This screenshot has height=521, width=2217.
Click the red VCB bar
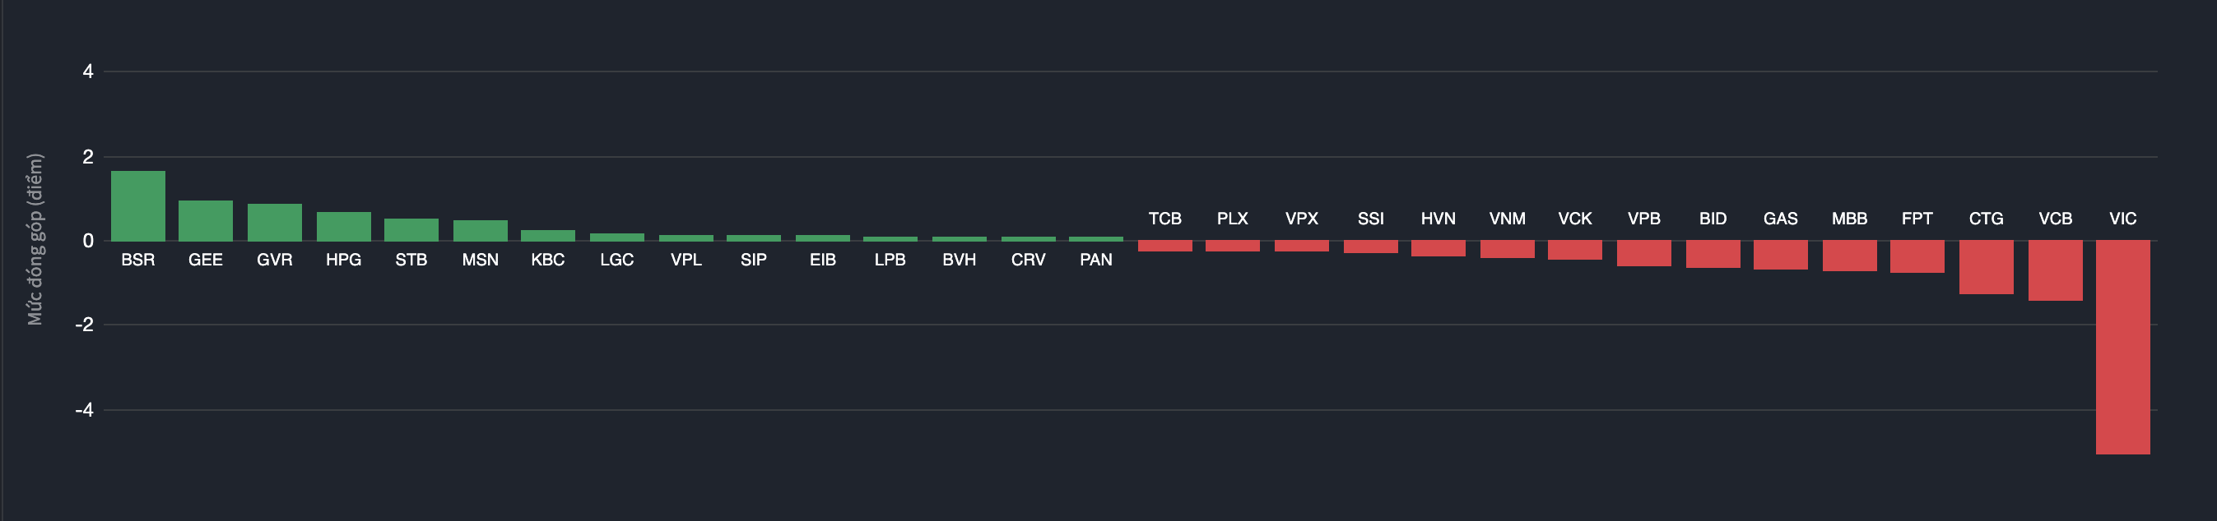tap(2055, 270)
